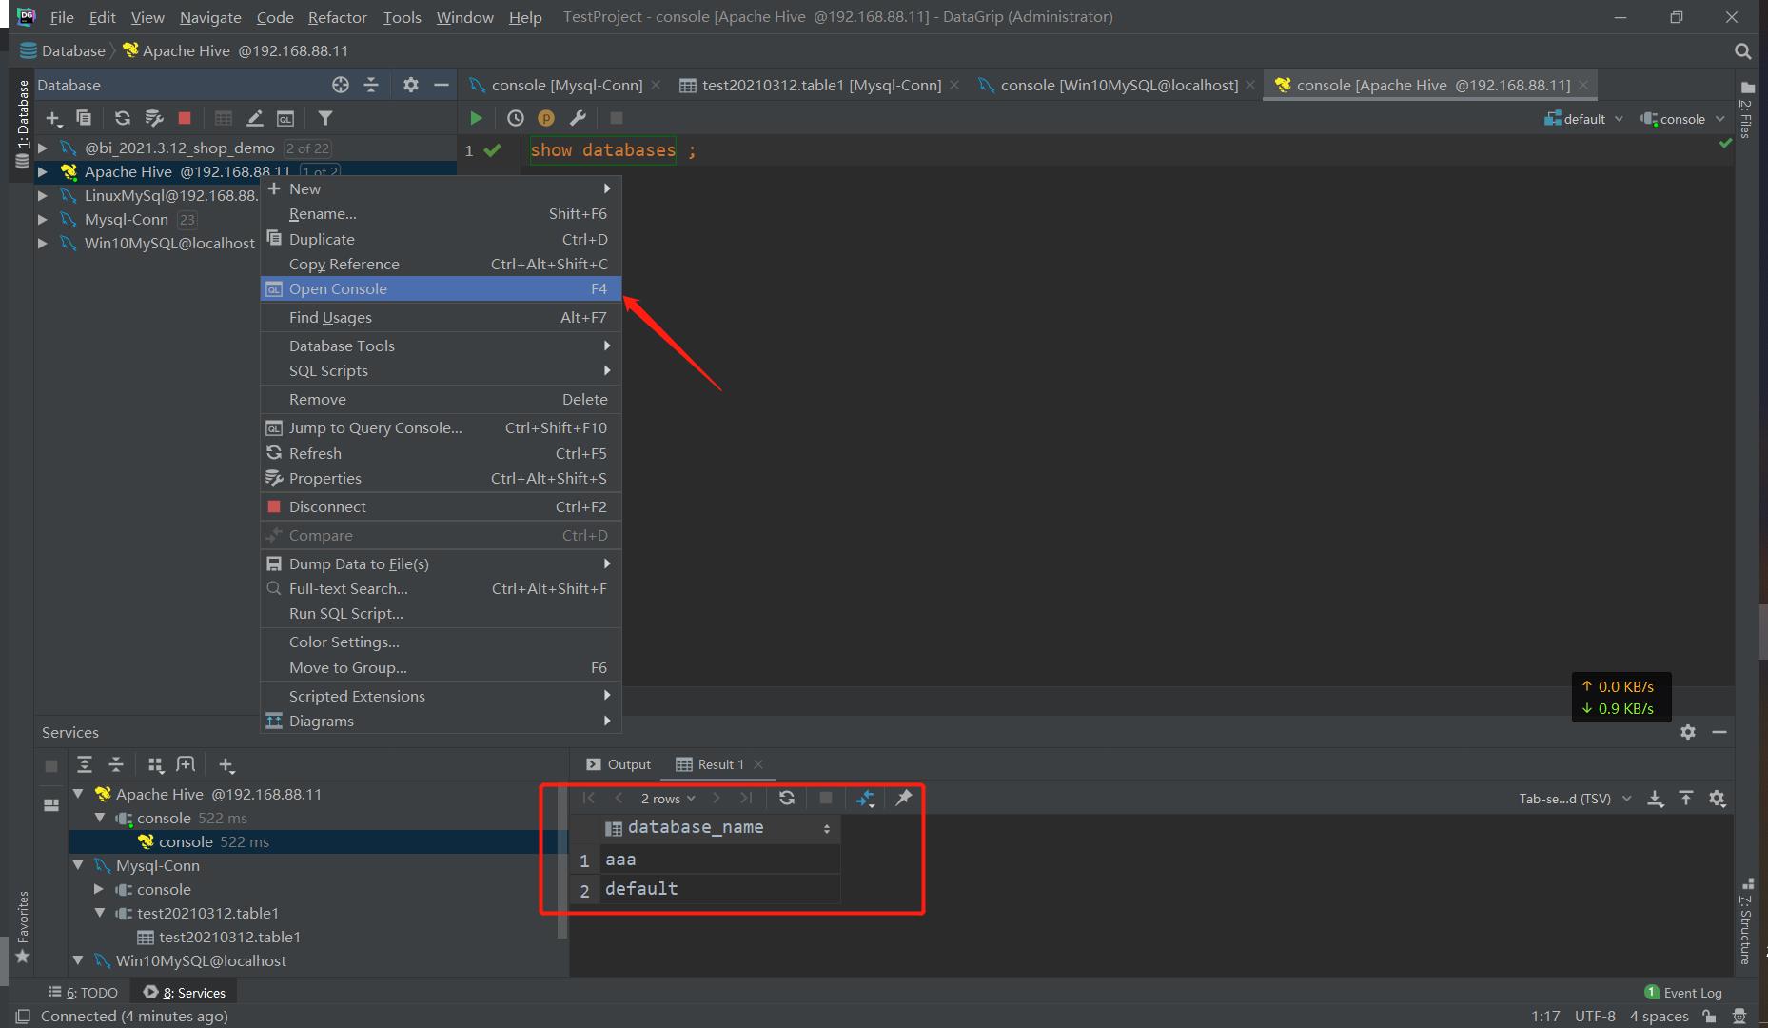1768x1028 pixels.
Task: Choose Properties in the context menu
Action: 441,478
